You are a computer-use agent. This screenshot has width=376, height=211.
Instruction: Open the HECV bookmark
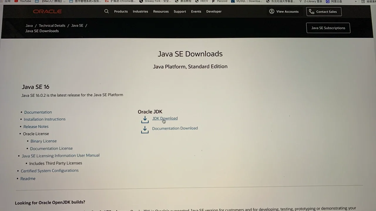click(202, 1)
